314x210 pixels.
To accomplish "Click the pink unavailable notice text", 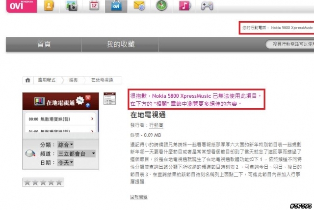I will 196,99.
